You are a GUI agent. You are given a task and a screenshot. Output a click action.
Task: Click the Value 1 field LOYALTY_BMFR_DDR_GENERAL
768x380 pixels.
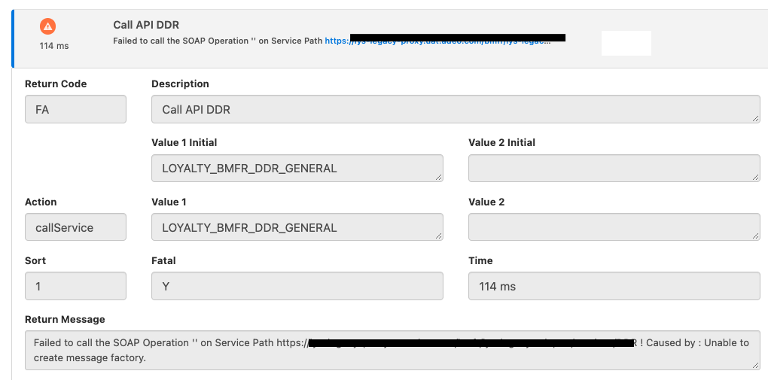[297, 227]
